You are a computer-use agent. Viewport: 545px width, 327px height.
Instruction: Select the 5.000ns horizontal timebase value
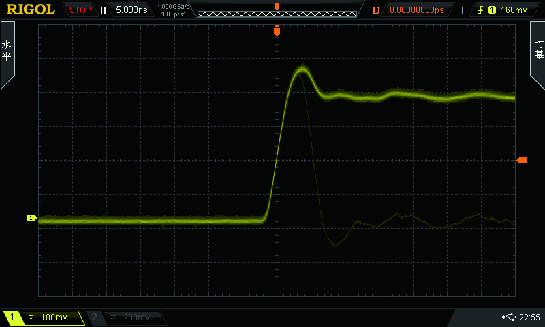pyautogui.click(x=131, y=10)
